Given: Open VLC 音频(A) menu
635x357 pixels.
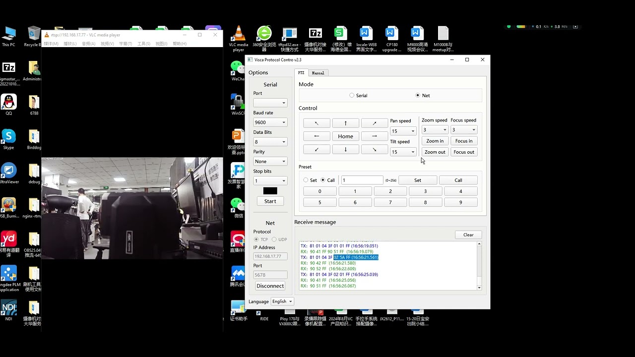Looking at the screenshot, I should [x=88, y=44].
